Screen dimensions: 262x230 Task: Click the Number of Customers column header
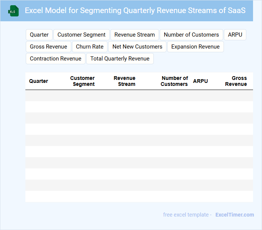(174, 81)
